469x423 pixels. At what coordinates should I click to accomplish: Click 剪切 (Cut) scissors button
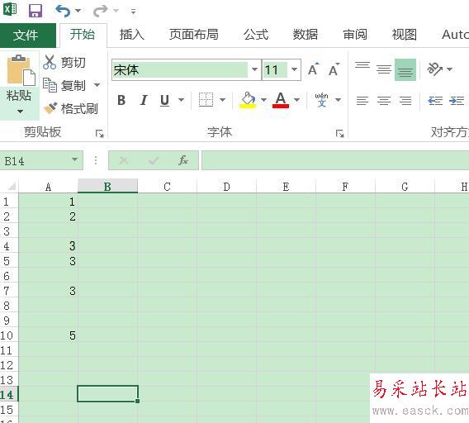click(64, 63)
